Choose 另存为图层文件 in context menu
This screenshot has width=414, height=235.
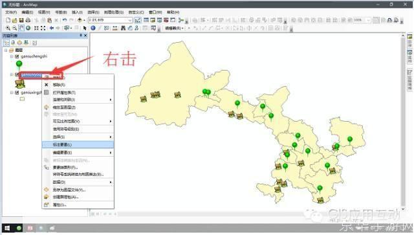pos(78,190)
